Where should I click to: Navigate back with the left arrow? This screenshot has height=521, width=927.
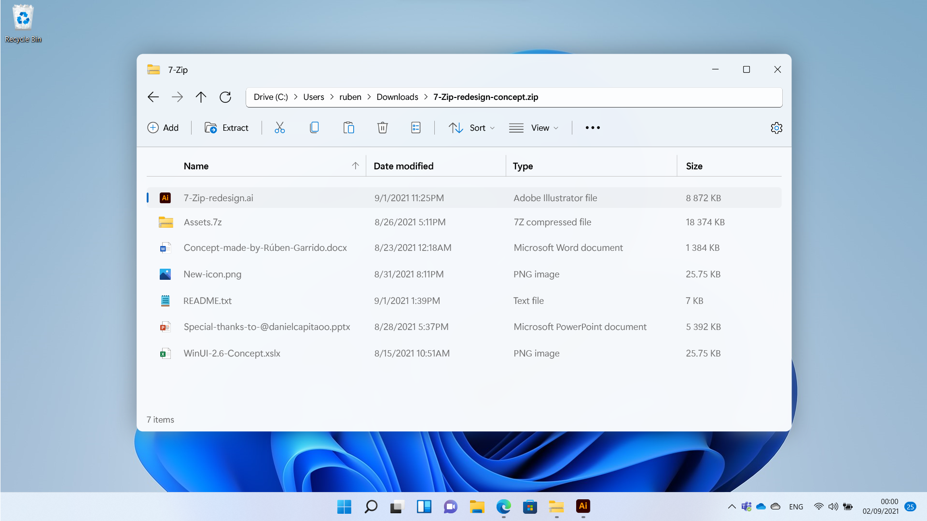coord(153,97)
